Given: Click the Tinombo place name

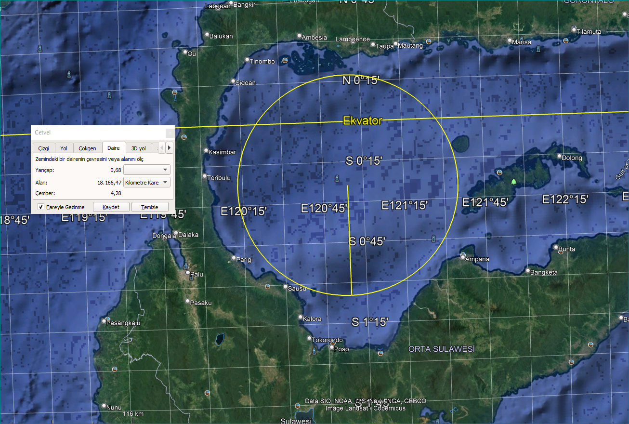Looking at the screenshot, I should pyautogui.click(x=262, y=61).
